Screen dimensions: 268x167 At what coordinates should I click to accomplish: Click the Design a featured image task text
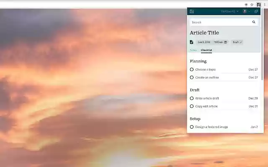[x=211, y=127]
